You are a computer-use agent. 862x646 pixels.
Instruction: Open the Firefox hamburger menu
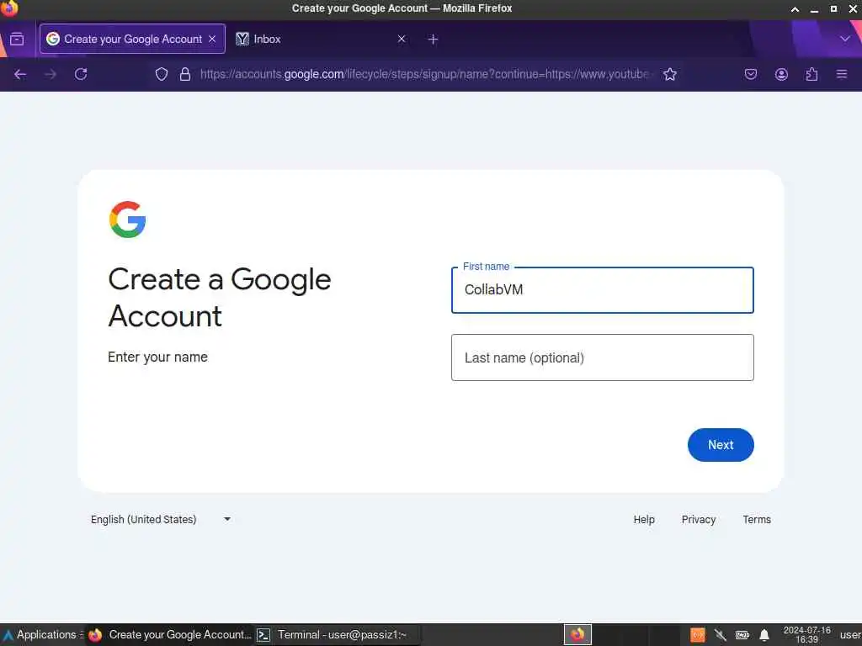click(x=842, y=74)
